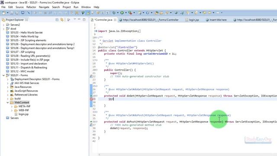Toggle folding of doGet method line 28
277x156 pixels.
click(x=97, y=96)
